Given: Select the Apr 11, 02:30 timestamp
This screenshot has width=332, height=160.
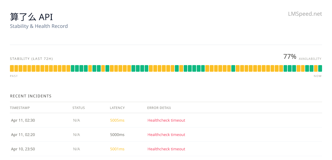Looking at the screenshot, I should (x=23, y=120).
